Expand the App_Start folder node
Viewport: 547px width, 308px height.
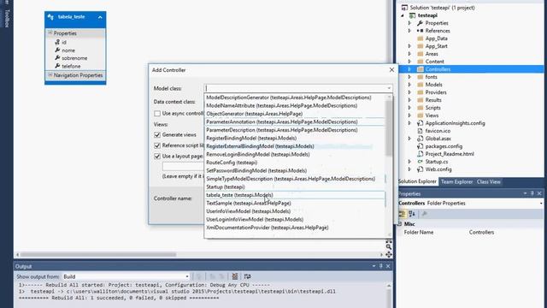[x=410, y=46]
